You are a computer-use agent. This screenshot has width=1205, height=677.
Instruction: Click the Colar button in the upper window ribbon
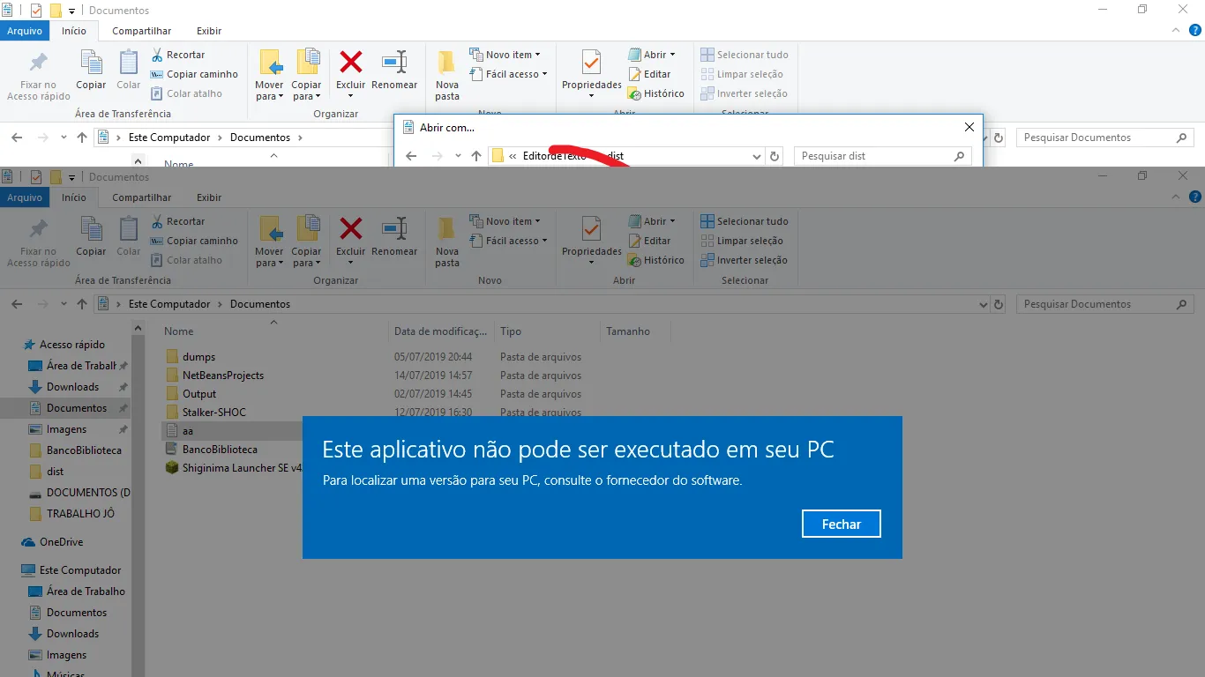click(129, 70)
